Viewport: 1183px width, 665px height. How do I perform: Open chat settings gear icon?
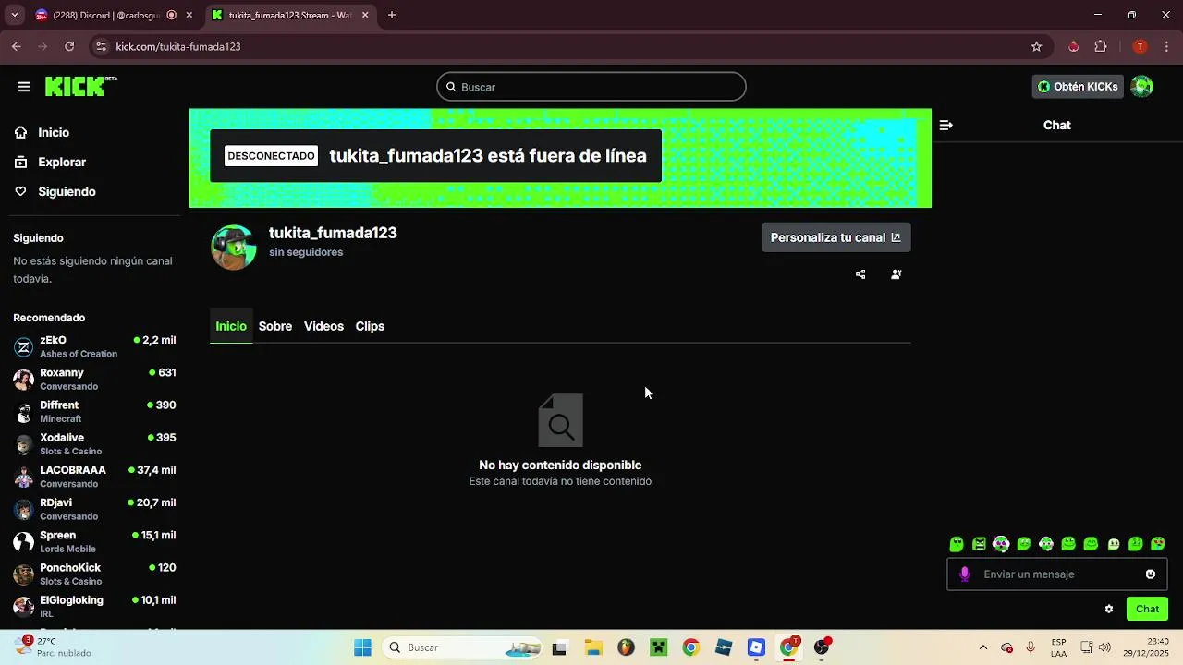pyautogui.click(x=1109, y=610)
